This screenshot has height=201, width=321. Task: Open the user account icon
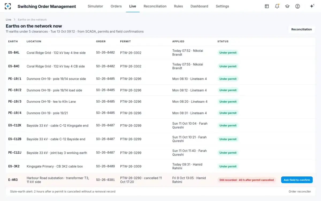[297, 6]
